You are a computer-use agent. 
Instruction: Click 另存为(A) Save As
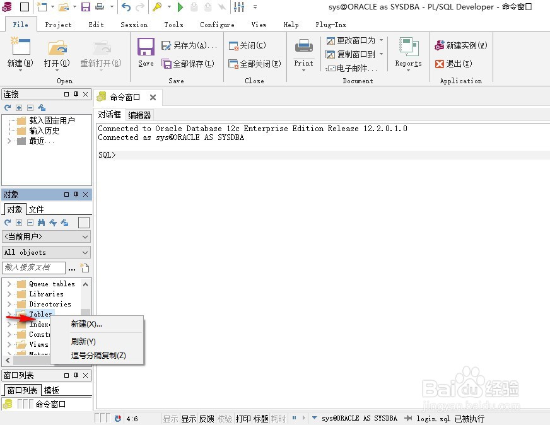click(x=189, y=45)
